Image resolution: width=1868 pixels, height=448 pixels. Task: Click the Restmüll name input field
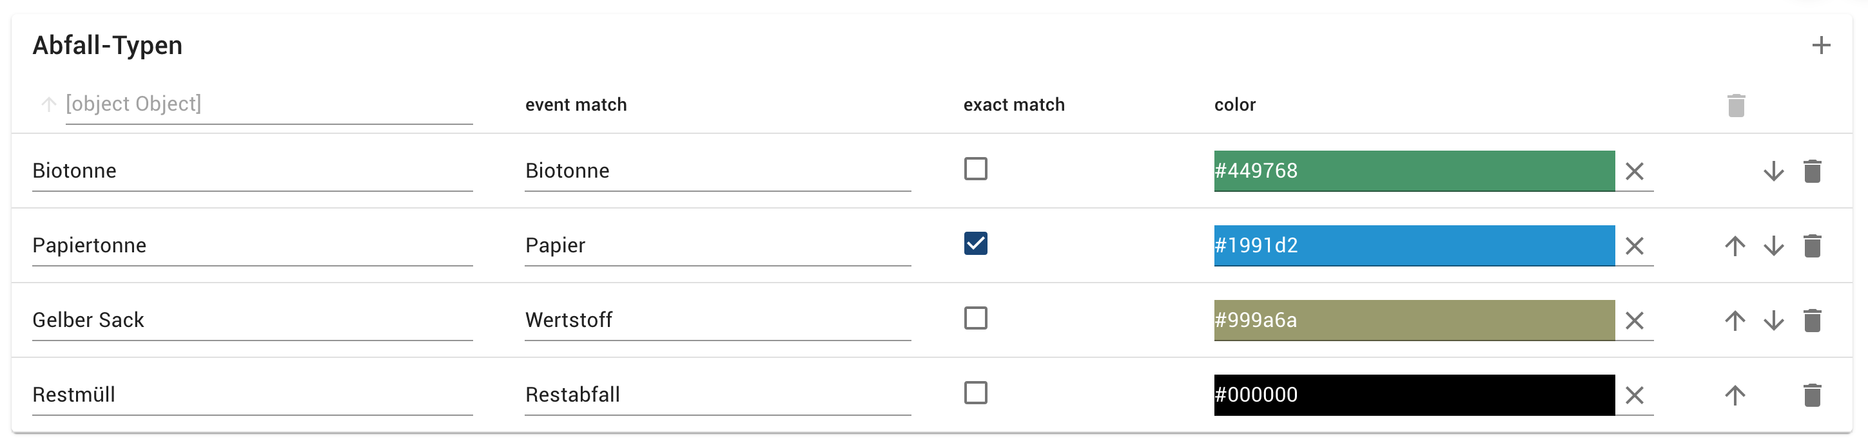[253, 395]
